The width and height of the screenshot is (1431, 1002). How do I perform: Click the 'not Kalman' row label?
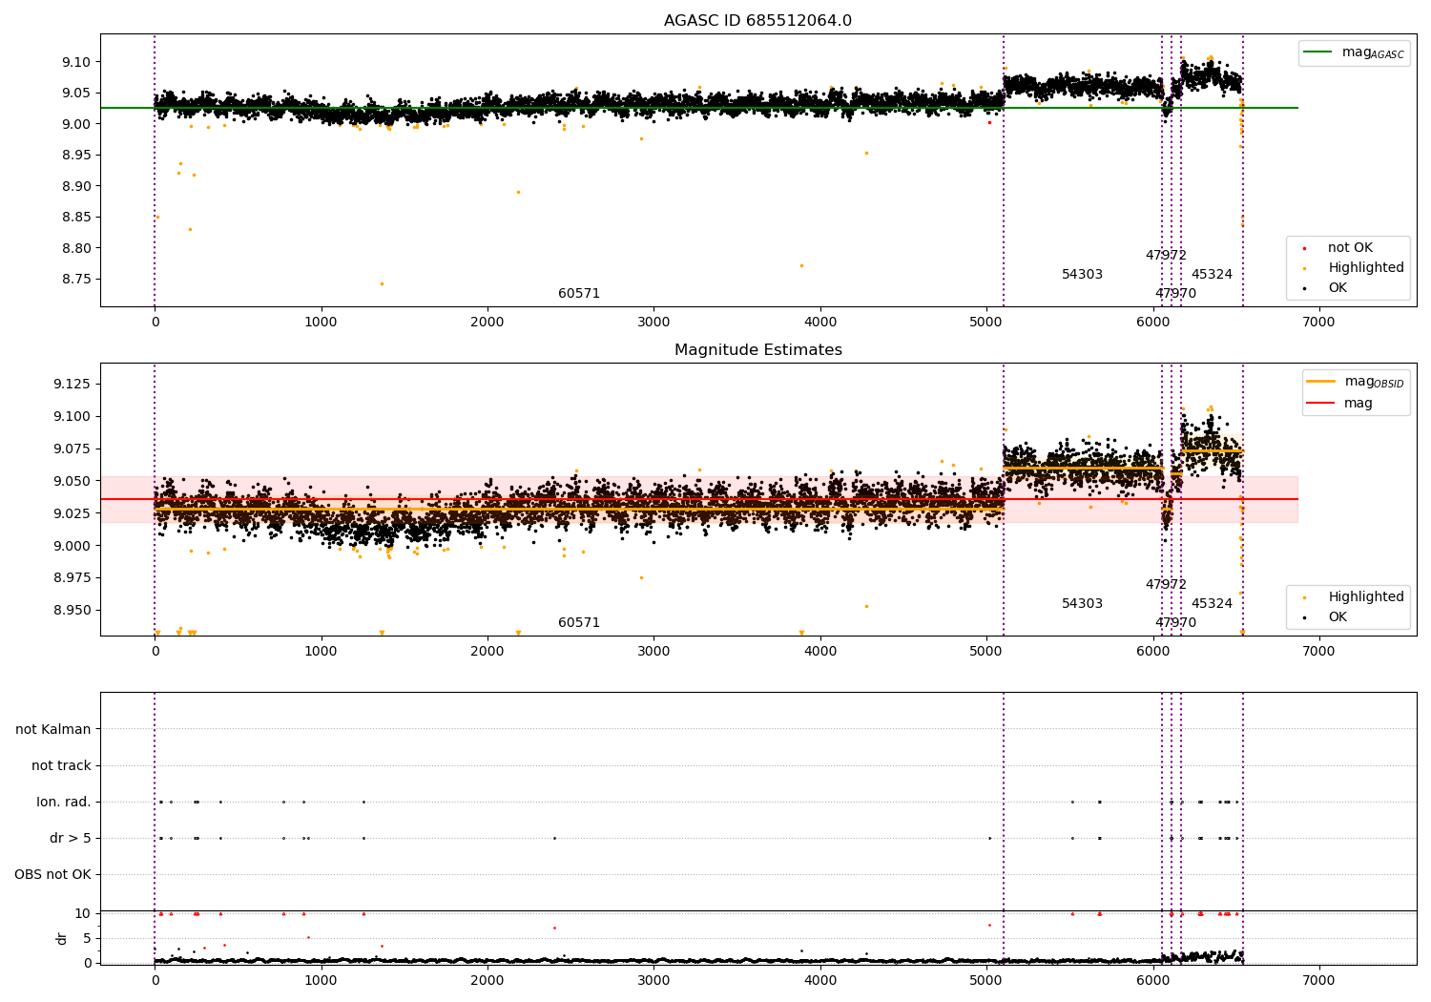click(53, 730)
